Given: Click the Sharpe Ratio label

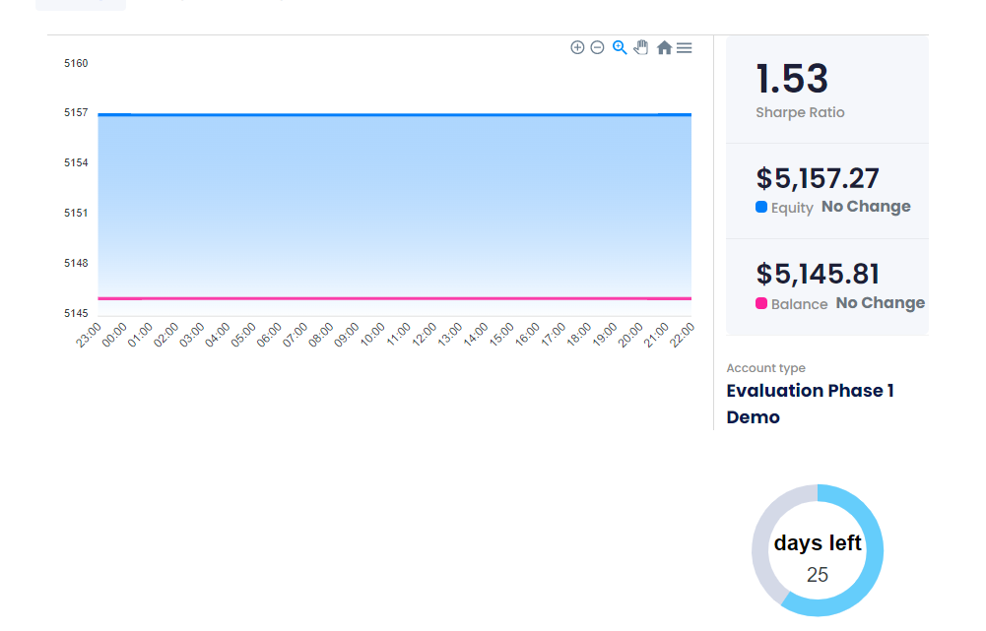Looking at the screenshot, I should (x=800, y=112).
